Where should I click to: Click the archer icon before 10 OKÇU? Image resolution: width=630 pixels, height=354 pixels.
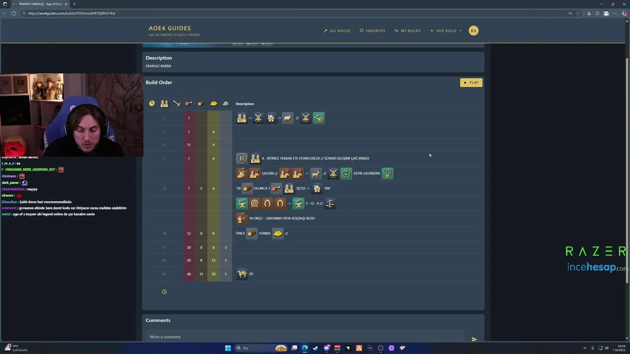coord(242,218)
